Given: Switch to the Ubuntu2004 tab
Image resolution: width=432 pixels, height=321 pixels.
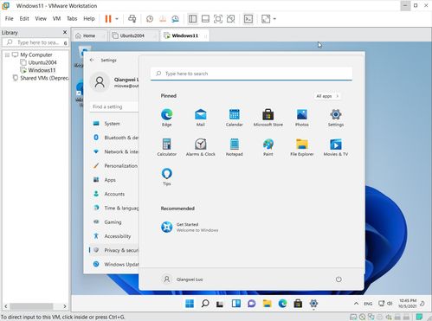Looking at the screenshot, I should pyautogui.click(x=132, y=35).
